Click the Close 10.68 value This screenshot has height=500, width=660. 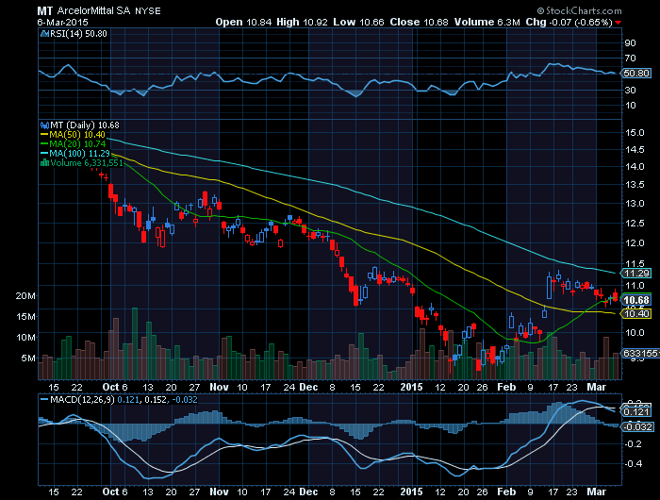(420, 22)
